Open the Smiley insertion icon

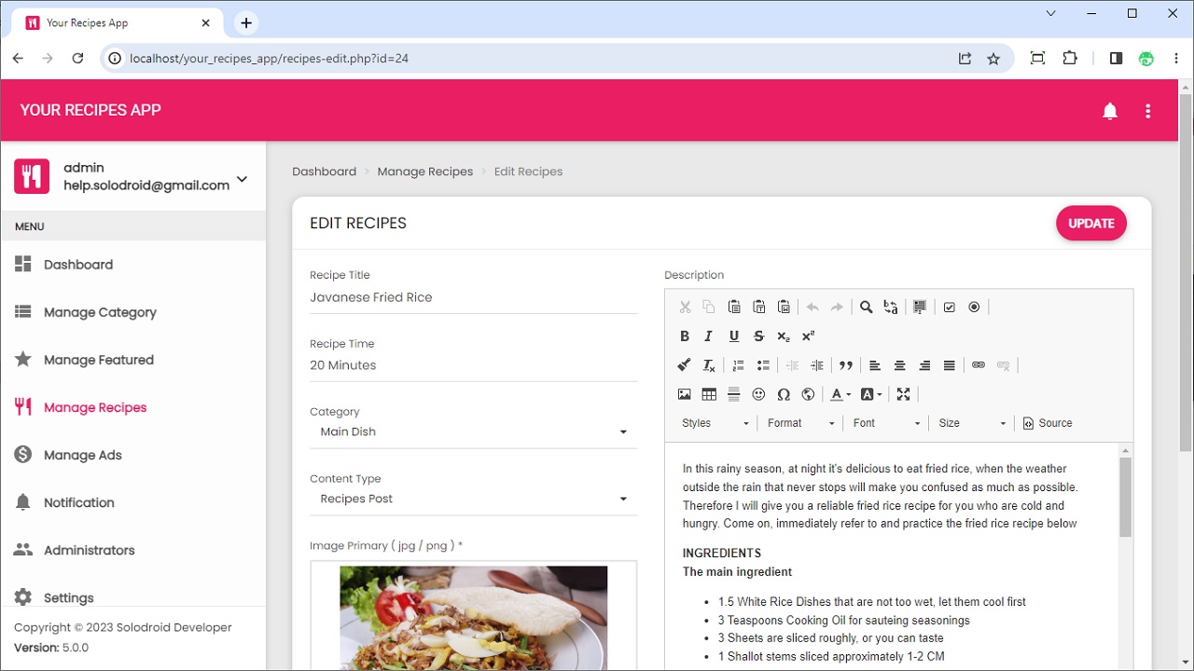(x=758, y=393)
